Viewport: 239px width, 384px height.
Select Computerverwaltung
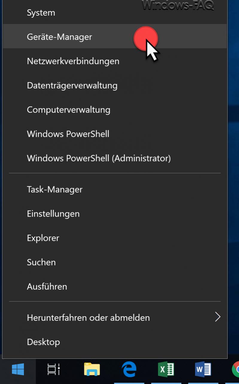[115, 109]
